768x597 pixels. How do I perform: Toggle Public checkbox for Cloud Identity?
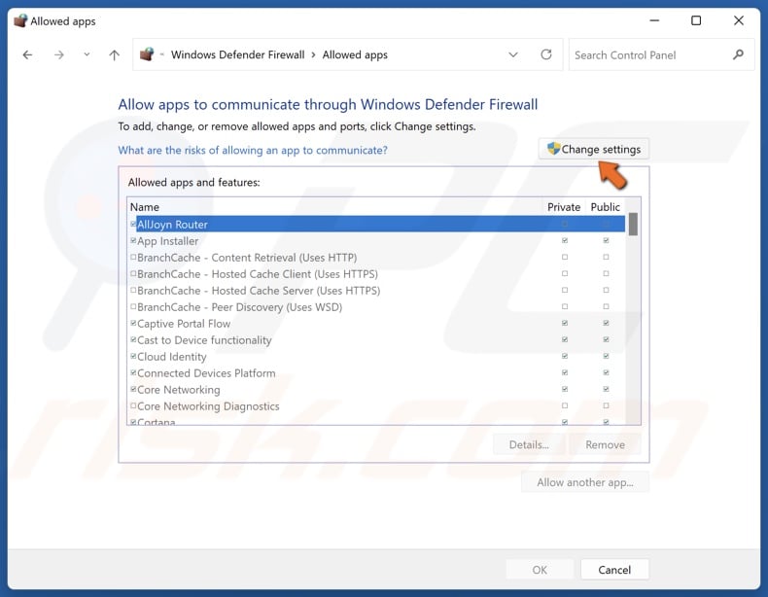pyautogui.click(x=606, y=357)
